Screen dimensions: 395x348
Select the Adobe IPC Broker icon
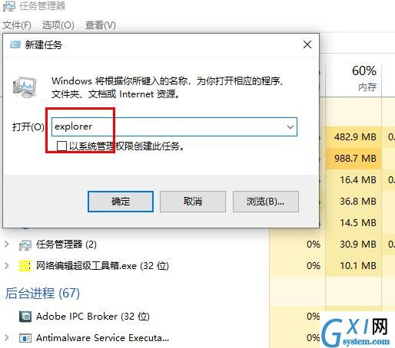point(25,317)
